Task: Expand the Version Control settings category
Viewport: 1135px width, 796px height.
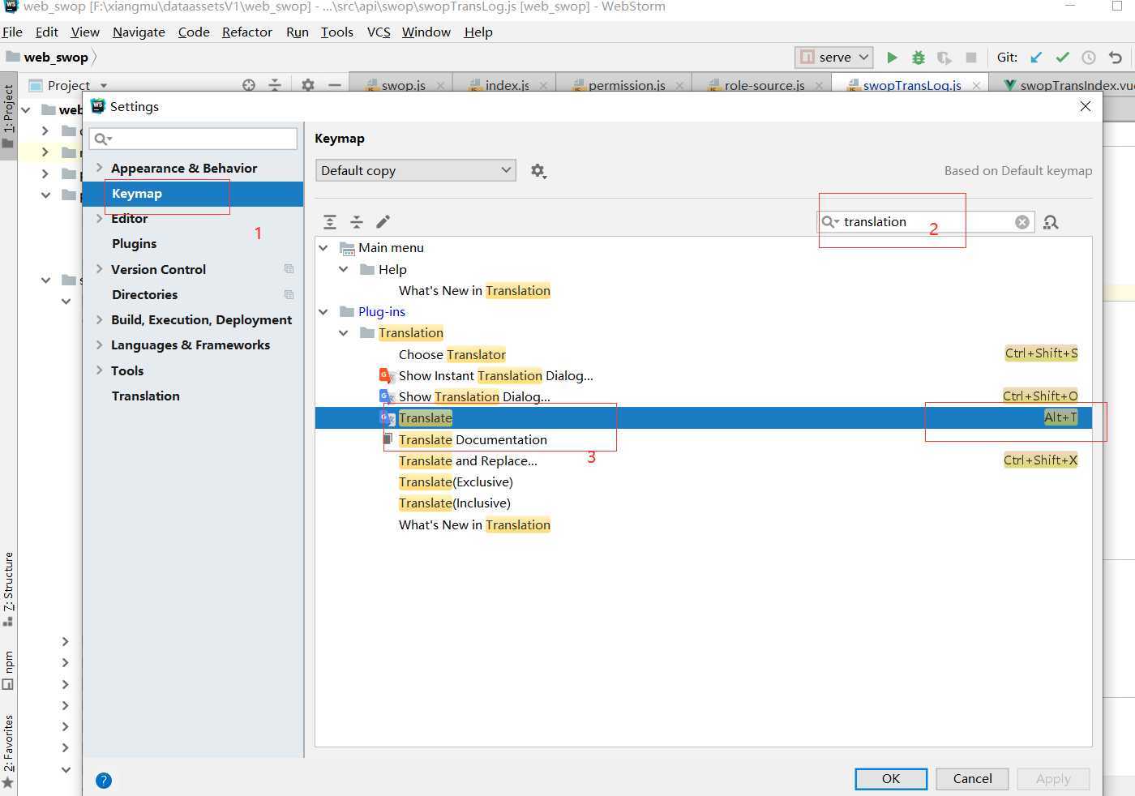Action: click(99, 269)
